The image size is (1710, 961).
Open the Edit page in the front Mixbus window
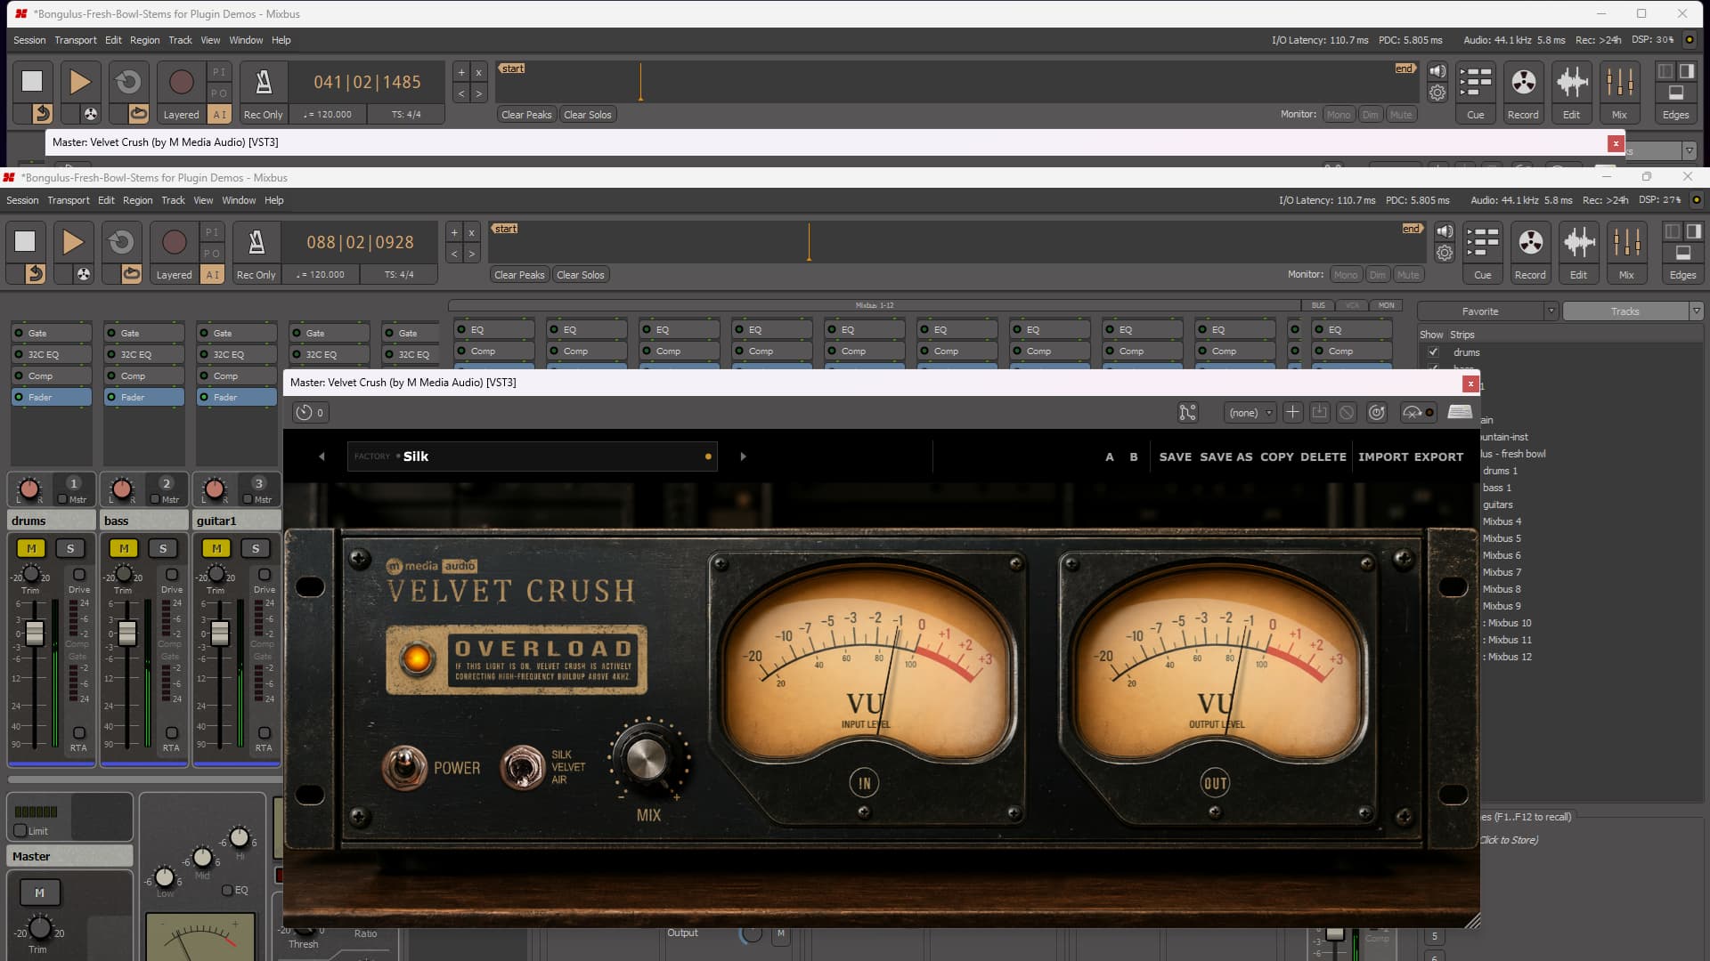[1578, 252]
